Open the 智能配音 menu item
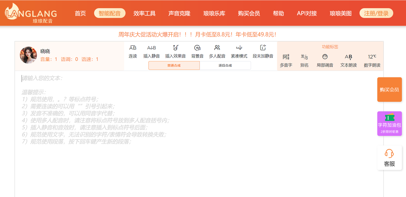Image resolution: width=406 pixels, height=197 pixels. tap(109, 13)
